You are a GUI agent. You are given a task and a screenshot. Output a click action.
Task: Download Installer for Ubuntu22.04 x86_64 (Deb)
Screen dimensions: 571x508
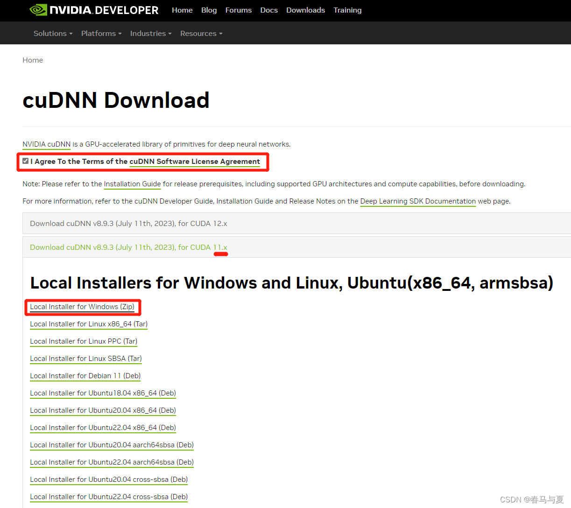[103, 428]
